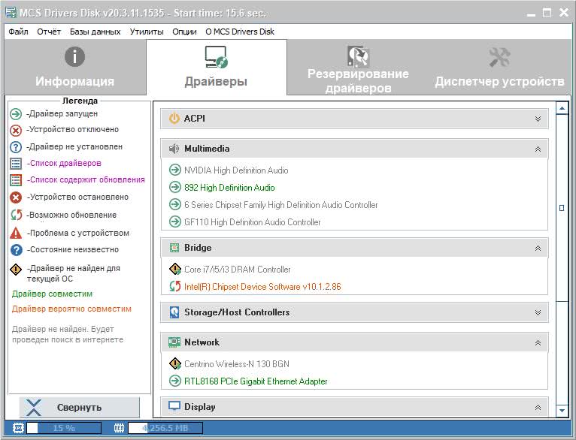Open the Файл menu

[x=18, y=32]
